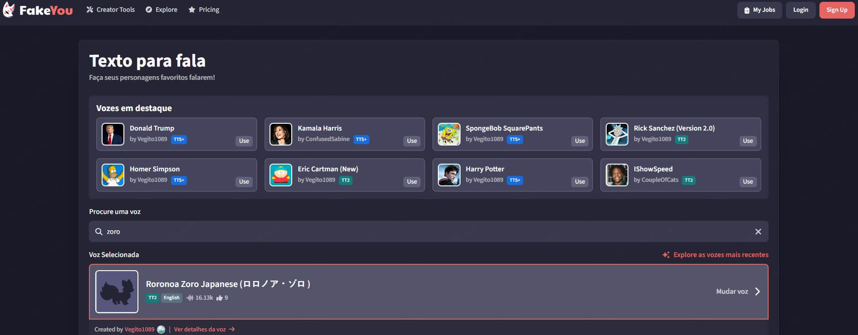Click the waveform usage count icon
The width and height of the screenshot is (858, 335).
pyautogui.click(x=190, y=298)
